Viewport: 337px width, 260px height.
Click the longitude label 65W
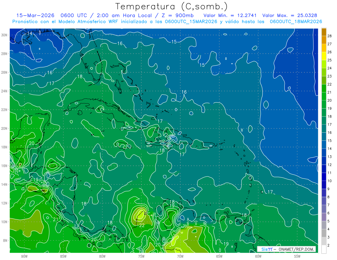219,256
